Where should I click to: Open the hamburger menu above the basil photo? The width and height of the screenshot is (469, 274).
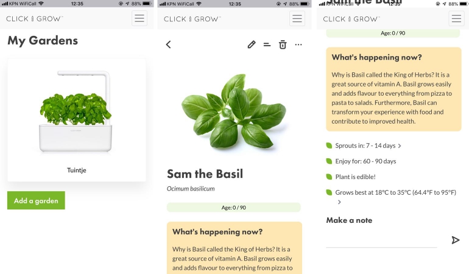click(297, 18)
